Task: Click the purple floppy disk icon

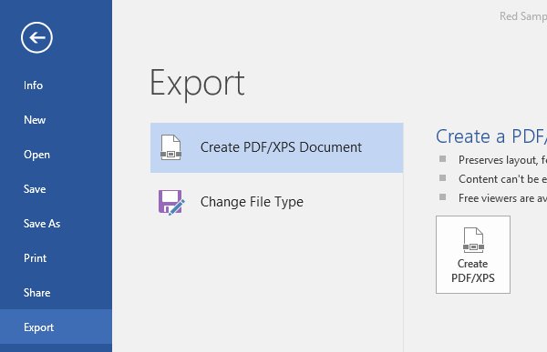Action: [x=171, y=202]
